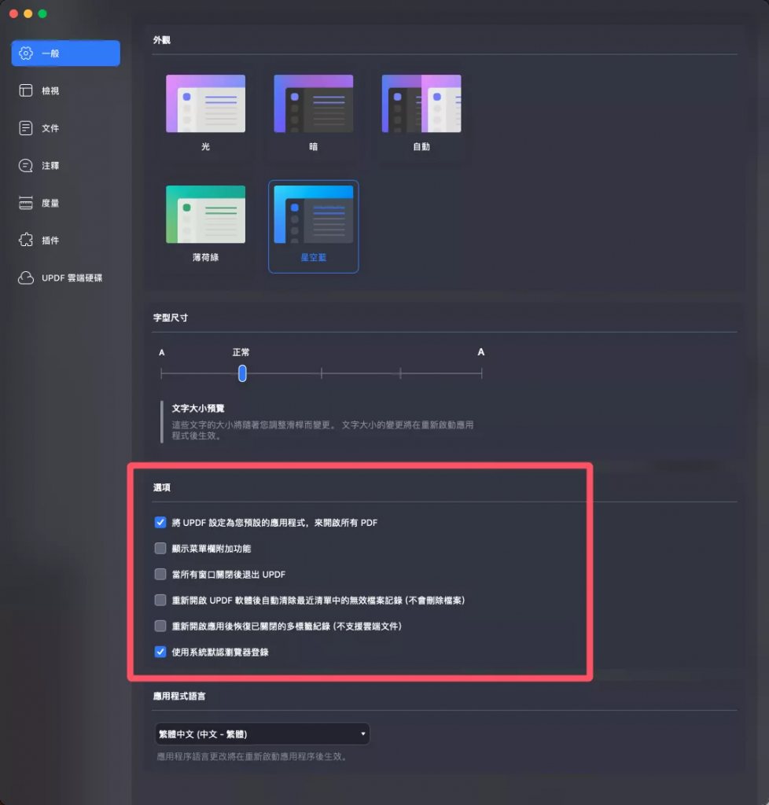Tick the auto-clear invalid recent files checkbox
Image resolution: width=769 pixels, height=805 pixels.
(x=160, y=600)
